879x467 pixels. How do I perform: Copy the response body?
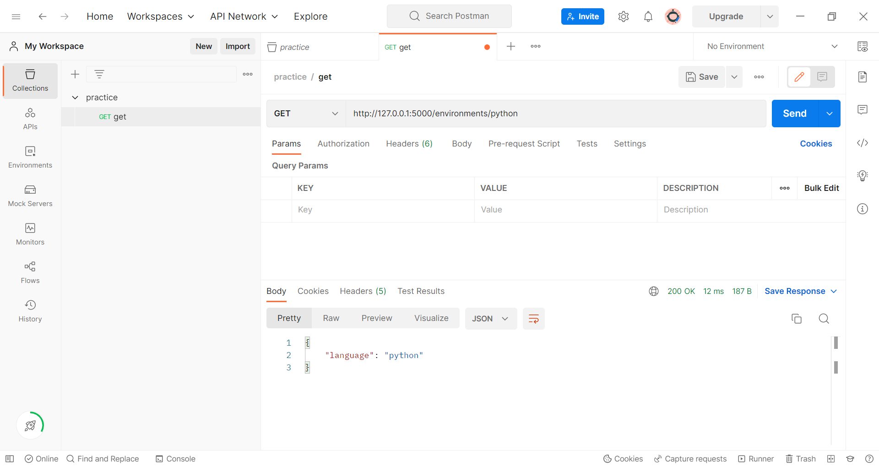pyautogui.click(x=797, y=319)
